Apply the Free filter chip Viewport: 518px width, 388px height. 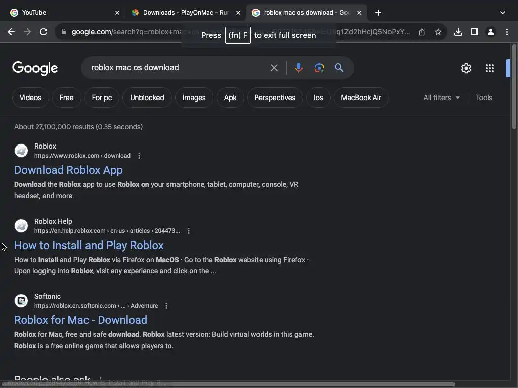(66, 98)
